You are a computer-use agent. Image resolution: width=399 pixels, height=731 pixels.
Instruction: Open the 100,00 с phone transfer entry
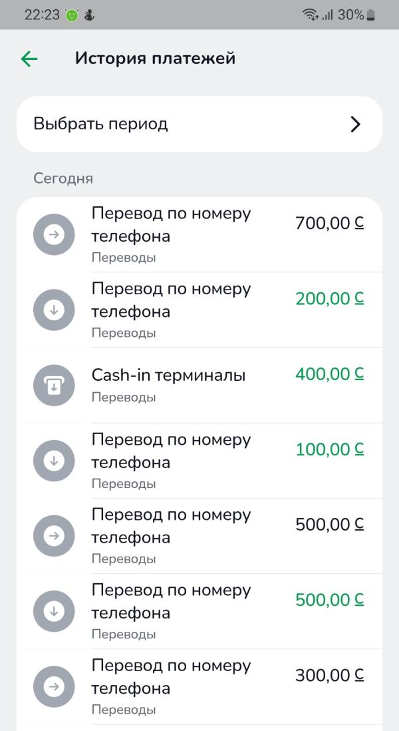tap(199, 461)
